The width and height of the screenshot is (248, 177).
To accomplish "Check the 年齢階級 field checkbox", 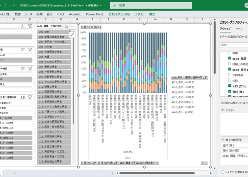I will [x=230, y=75].
